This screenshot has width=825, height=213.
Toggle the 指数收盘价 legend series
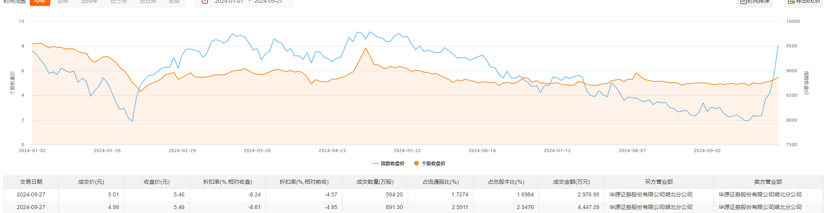tap(388, 164)
